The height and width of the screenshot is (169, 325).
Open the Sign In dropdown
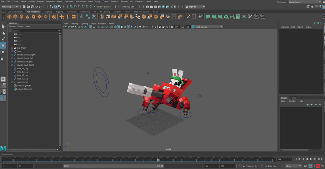coord(195,7)
